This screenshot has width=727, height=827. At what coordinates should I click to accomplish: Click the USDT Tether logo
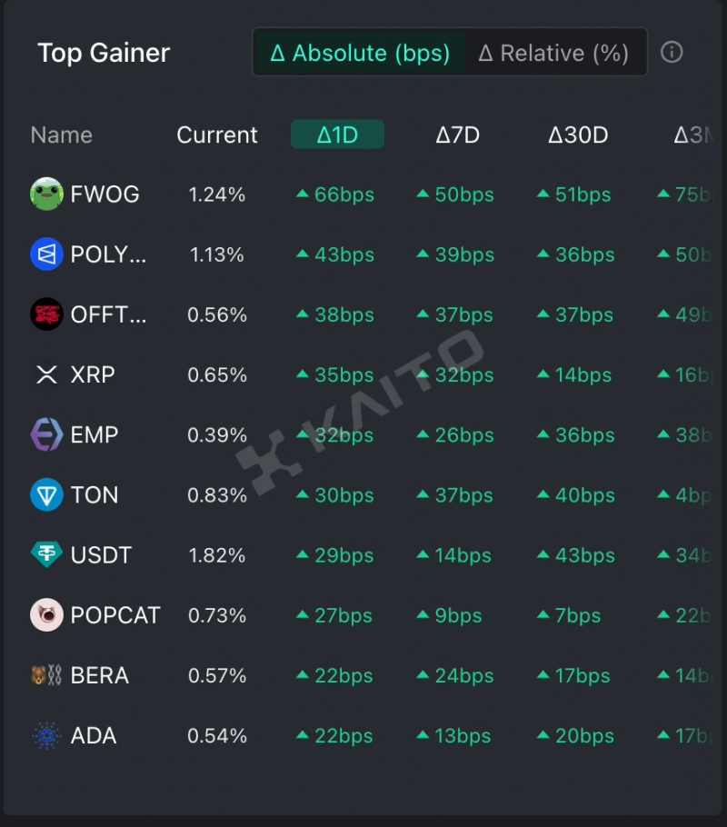coord(46,555)
